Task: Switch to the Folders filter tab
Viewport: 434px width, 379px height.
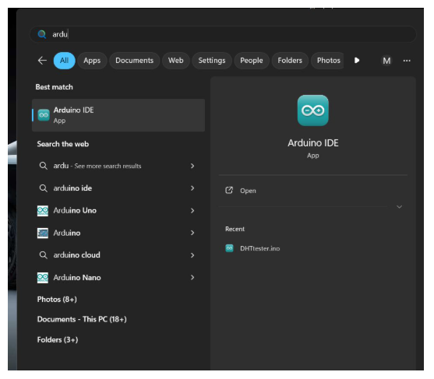Action: click(x=290, y=61)
